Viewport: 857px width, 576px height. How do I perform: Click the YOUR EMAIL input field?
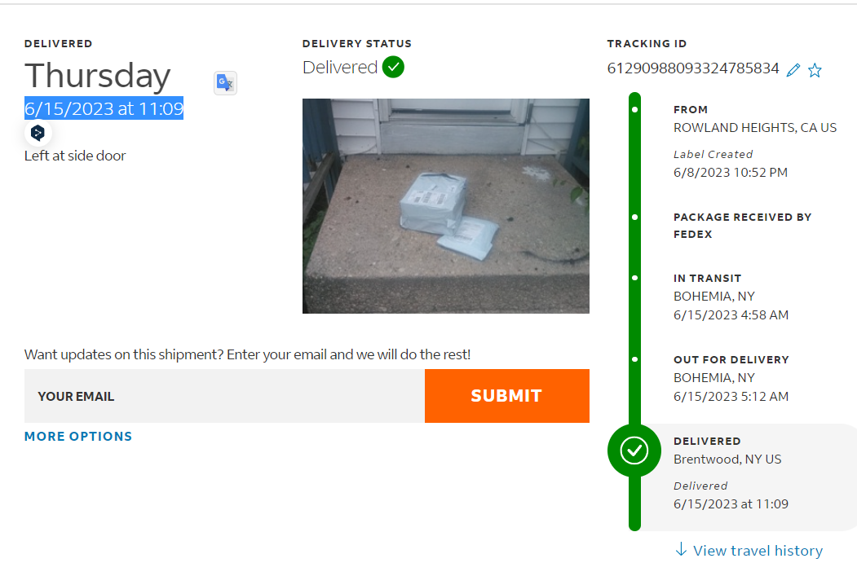point(224,396)
